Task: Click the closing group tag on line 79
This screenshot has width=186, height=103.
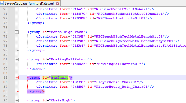Action: point(36,50)
